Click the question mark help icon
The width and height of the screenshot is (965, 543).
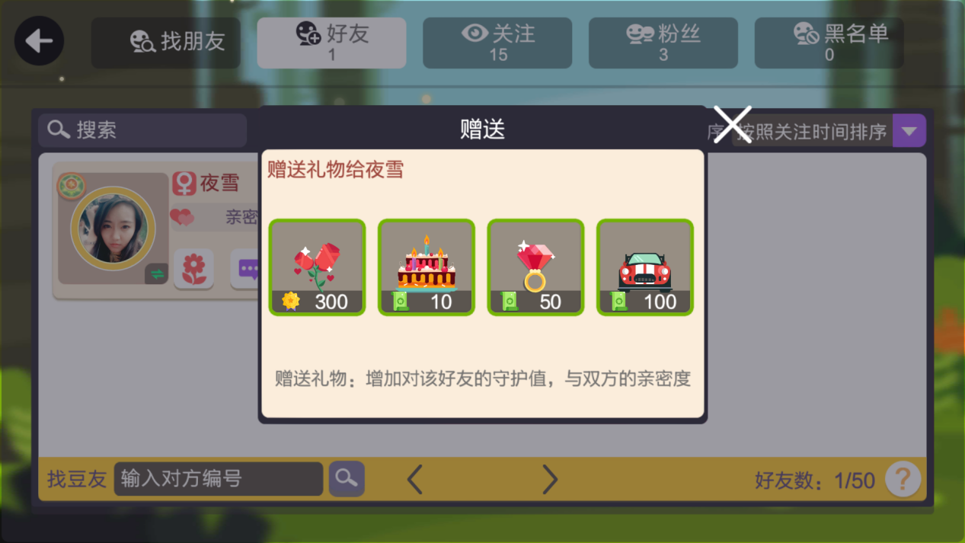click(903, 480)
